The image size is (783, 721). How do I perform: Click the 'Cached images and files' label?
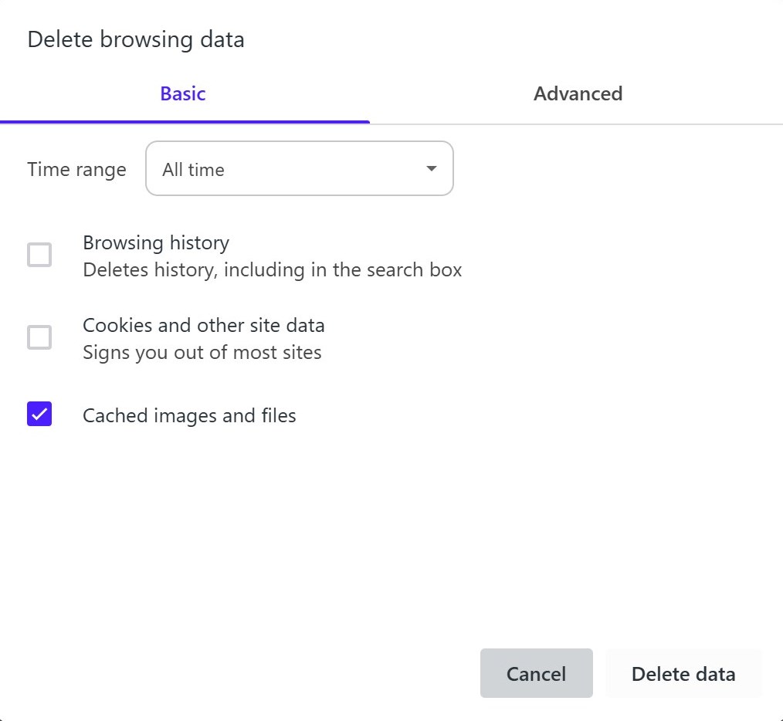pos(189,416)
